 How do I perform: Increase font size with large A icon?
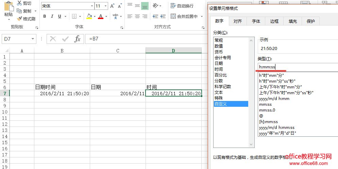click(112, 6)
